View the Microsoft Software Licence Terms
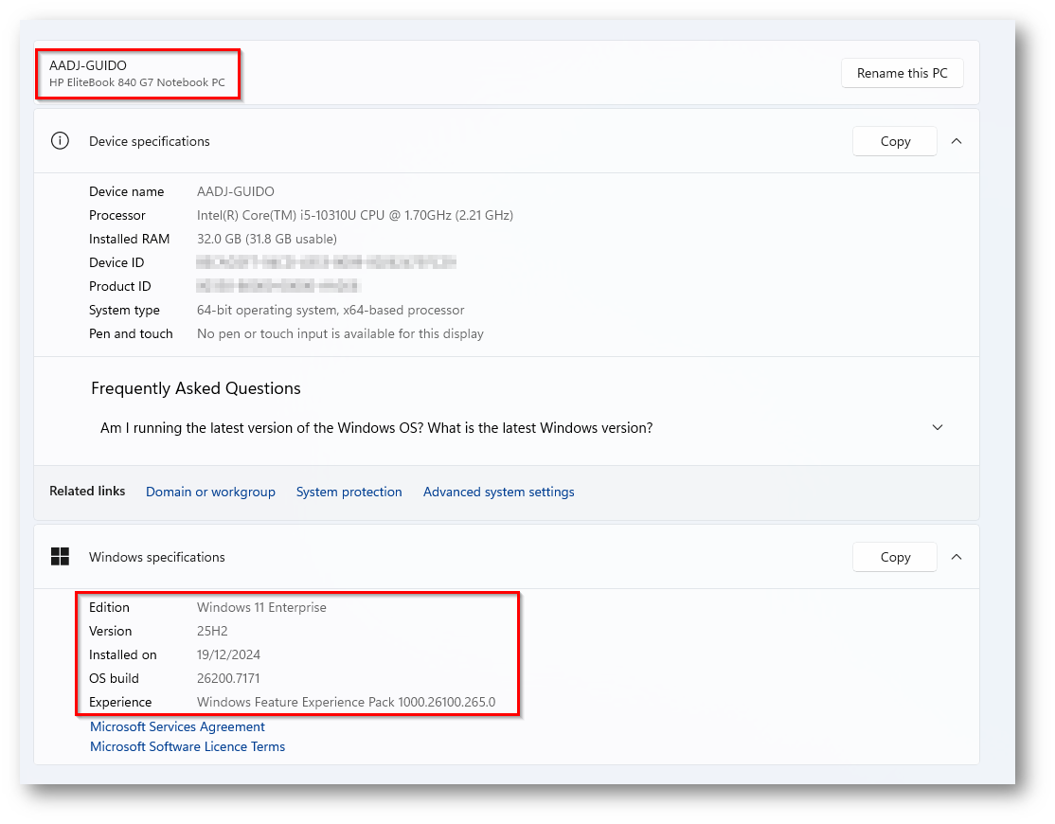 pyautogui.click(x=188, y=746)
